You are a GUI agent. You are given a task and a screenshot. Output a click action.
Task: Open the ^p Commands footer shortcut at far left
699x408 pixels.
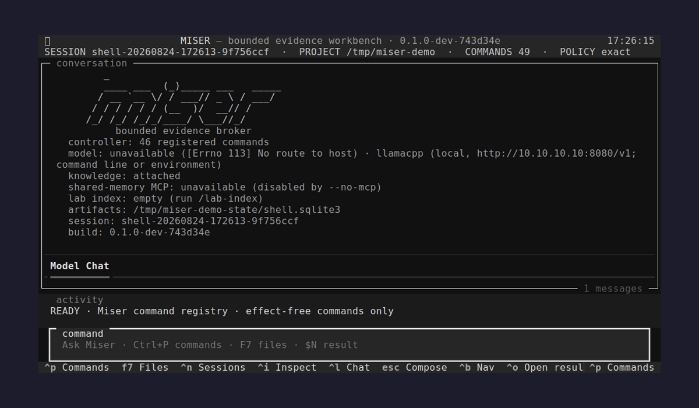pos(77,368)
